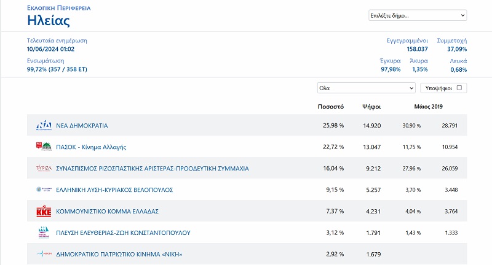The width and height of the screenshot is (492, 265).
Task: Click the Ψήφοι column header
Action: click(x=371, y=107)
